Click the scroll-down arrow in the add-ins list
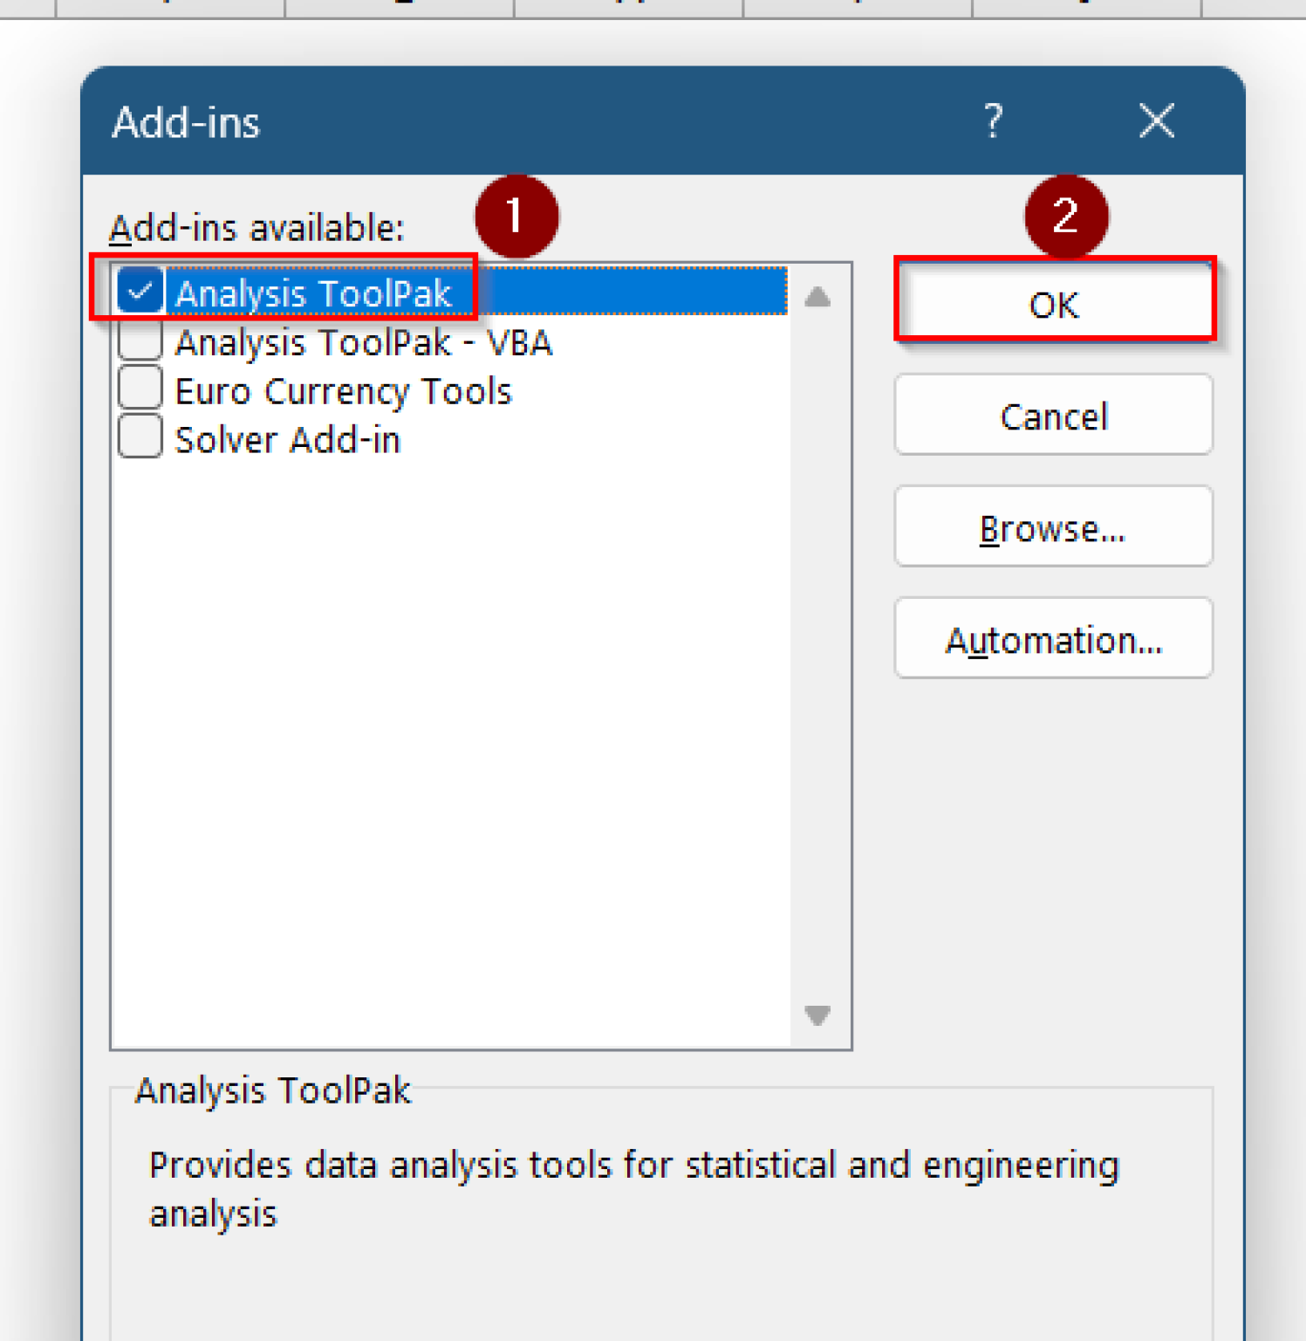This screenshot has height=1341, width=1306. pos(816,1015)
